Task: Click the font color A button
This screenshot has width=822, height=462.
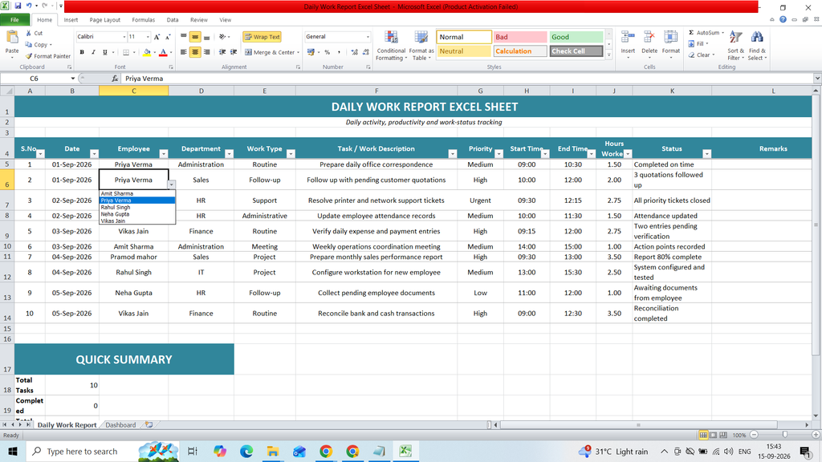Action: click(x=163, y=52)
